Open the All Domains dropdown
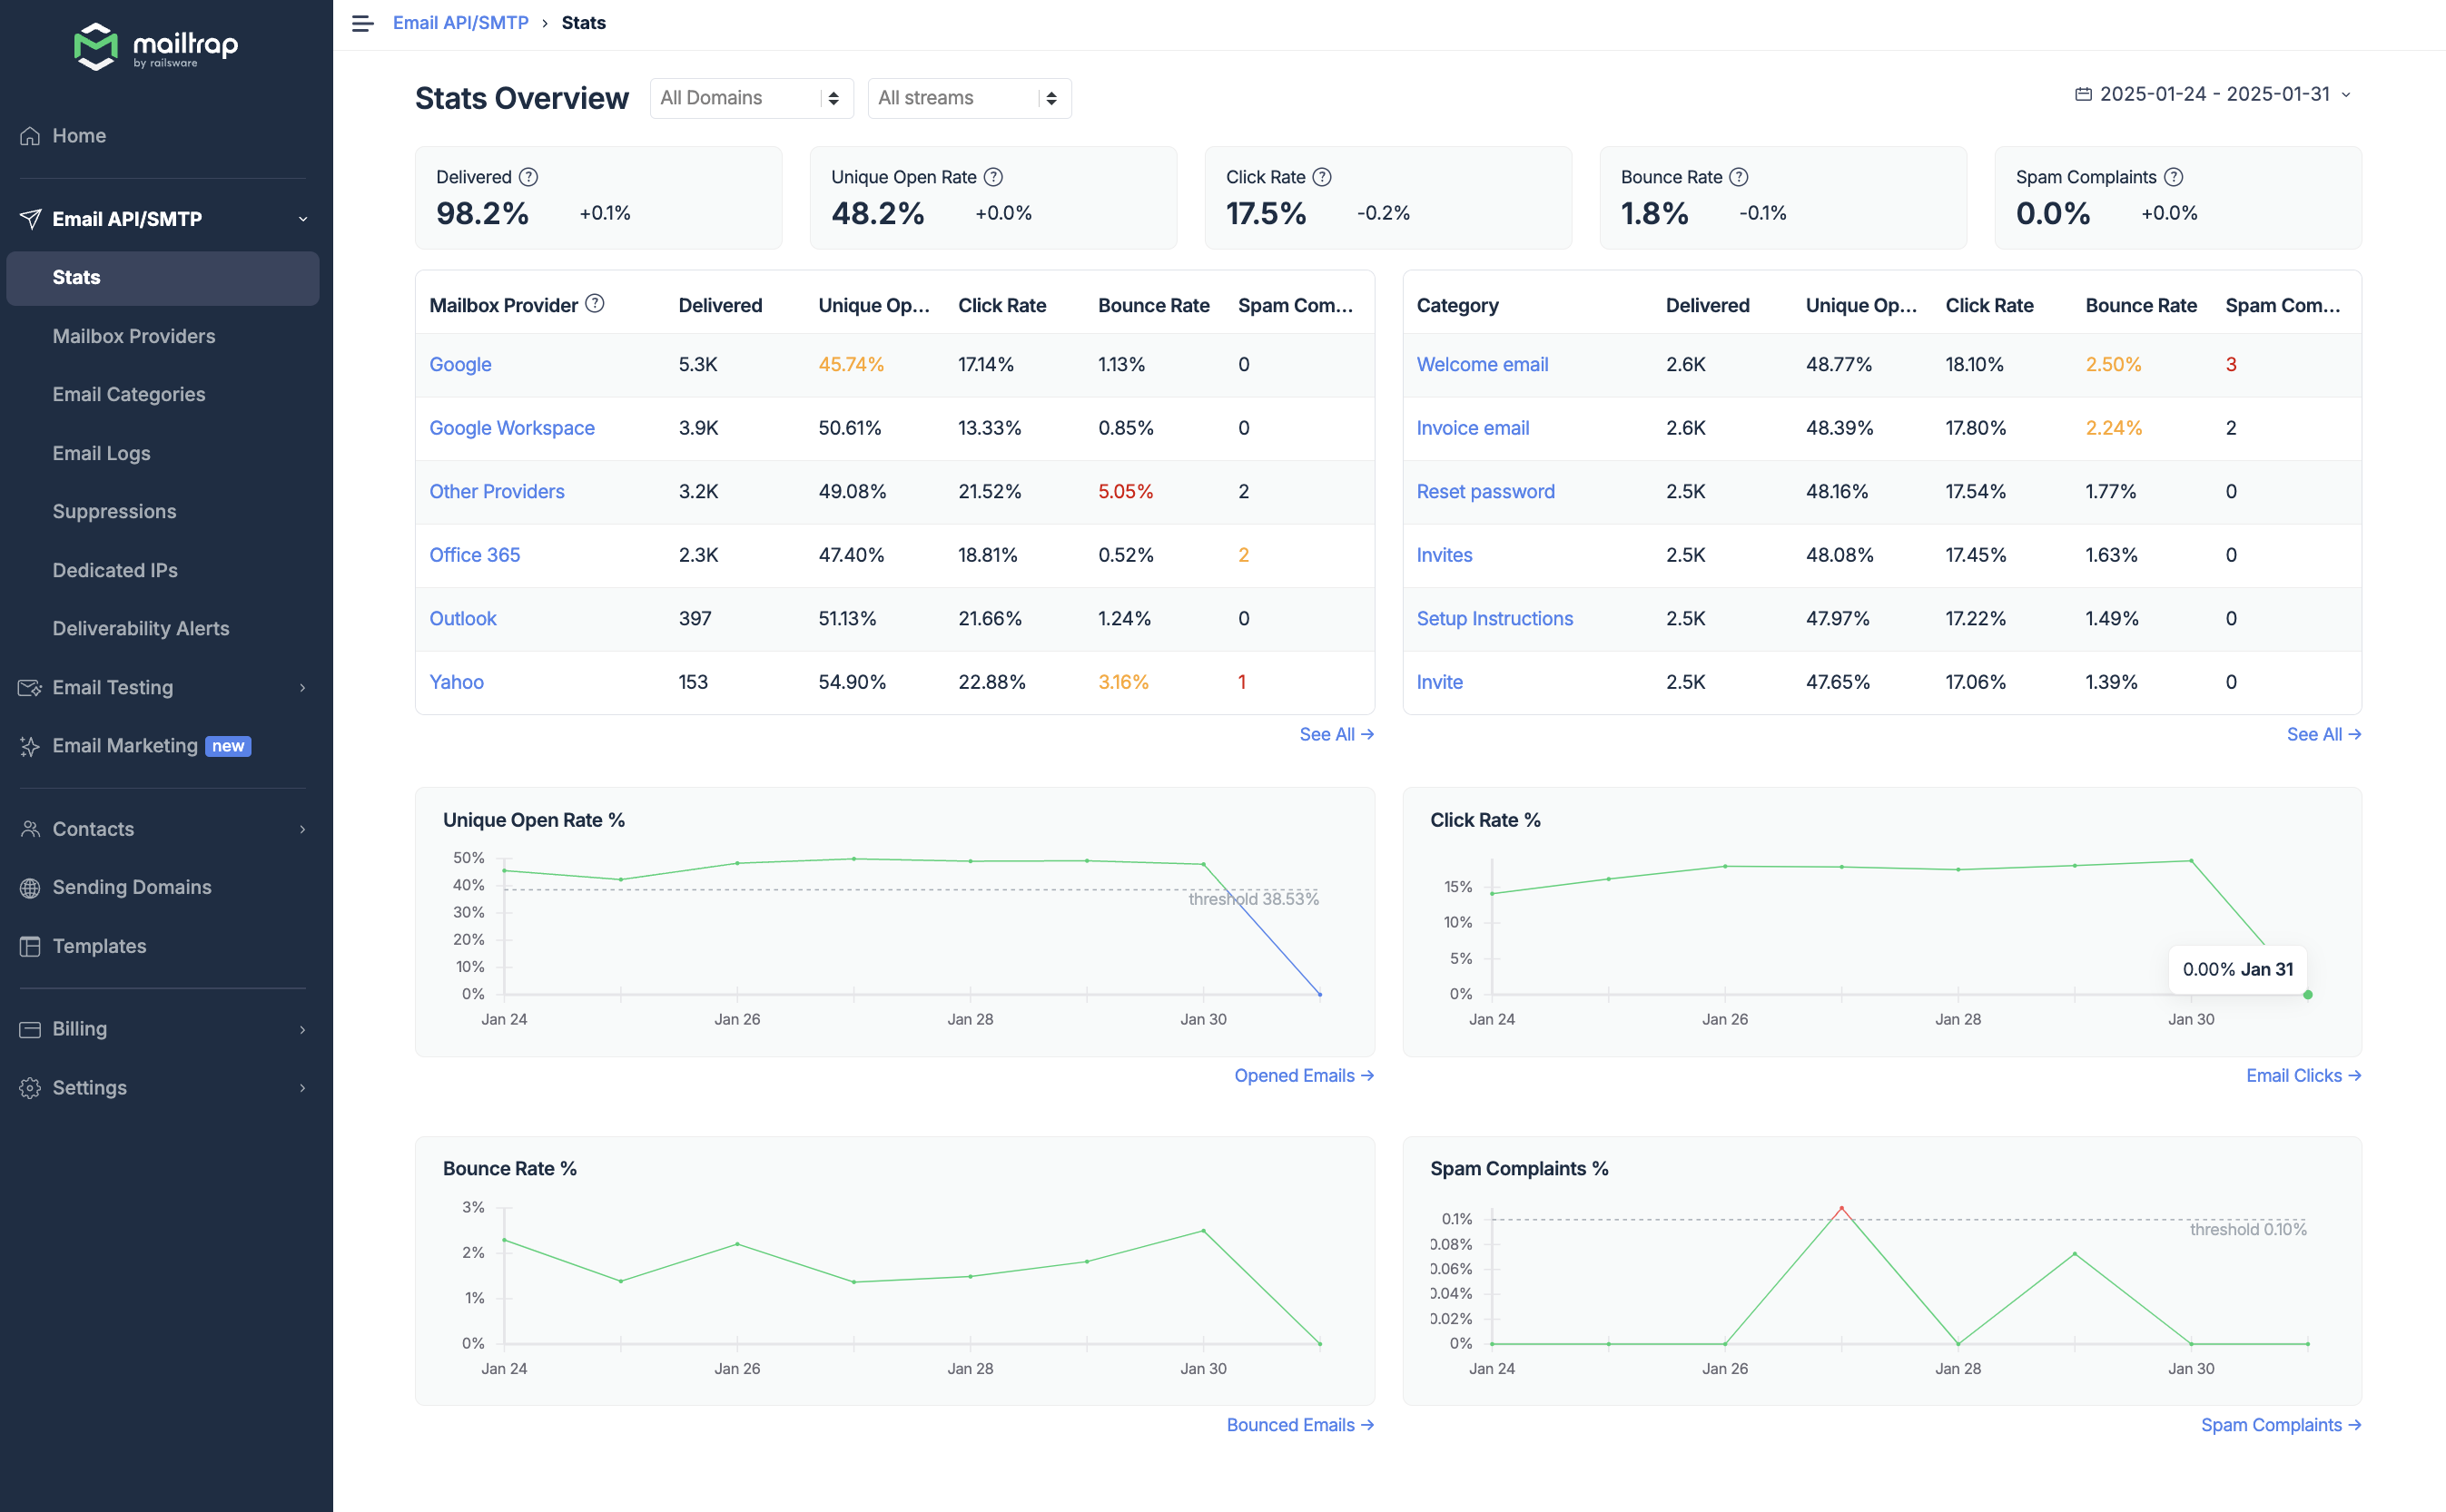The image size is (2446, 1512). coord(750,98)
